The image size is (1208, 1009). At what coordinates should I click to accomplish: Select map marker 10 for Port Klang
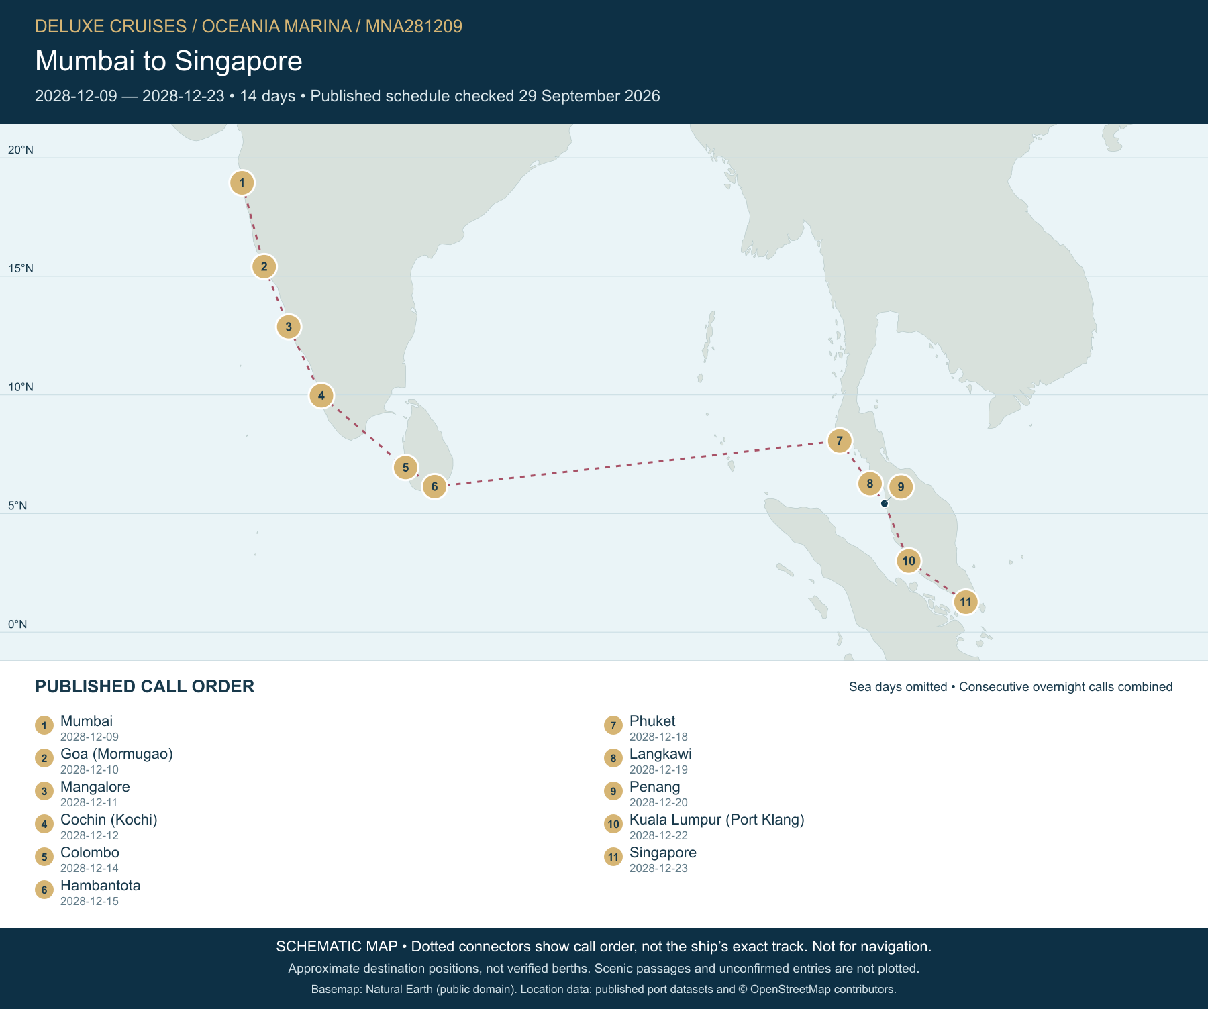click(909, 561)
